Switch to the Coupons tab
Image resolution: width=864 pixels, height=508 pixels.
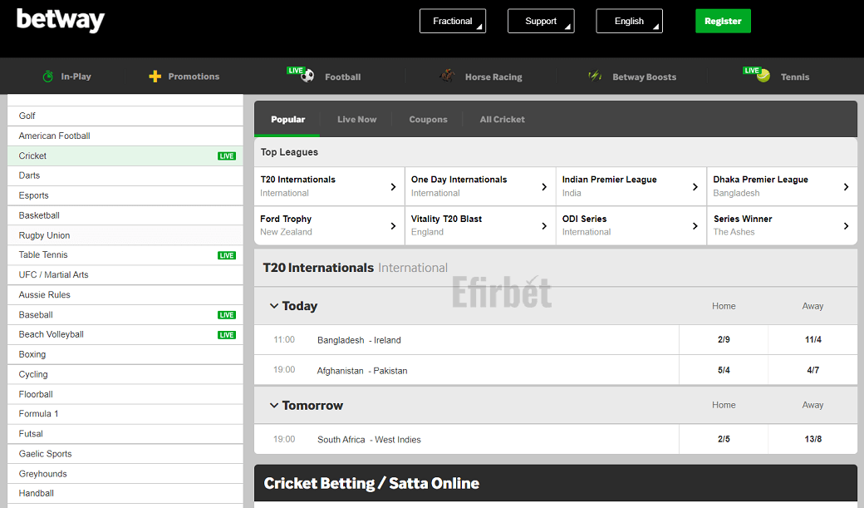[428, 119]
